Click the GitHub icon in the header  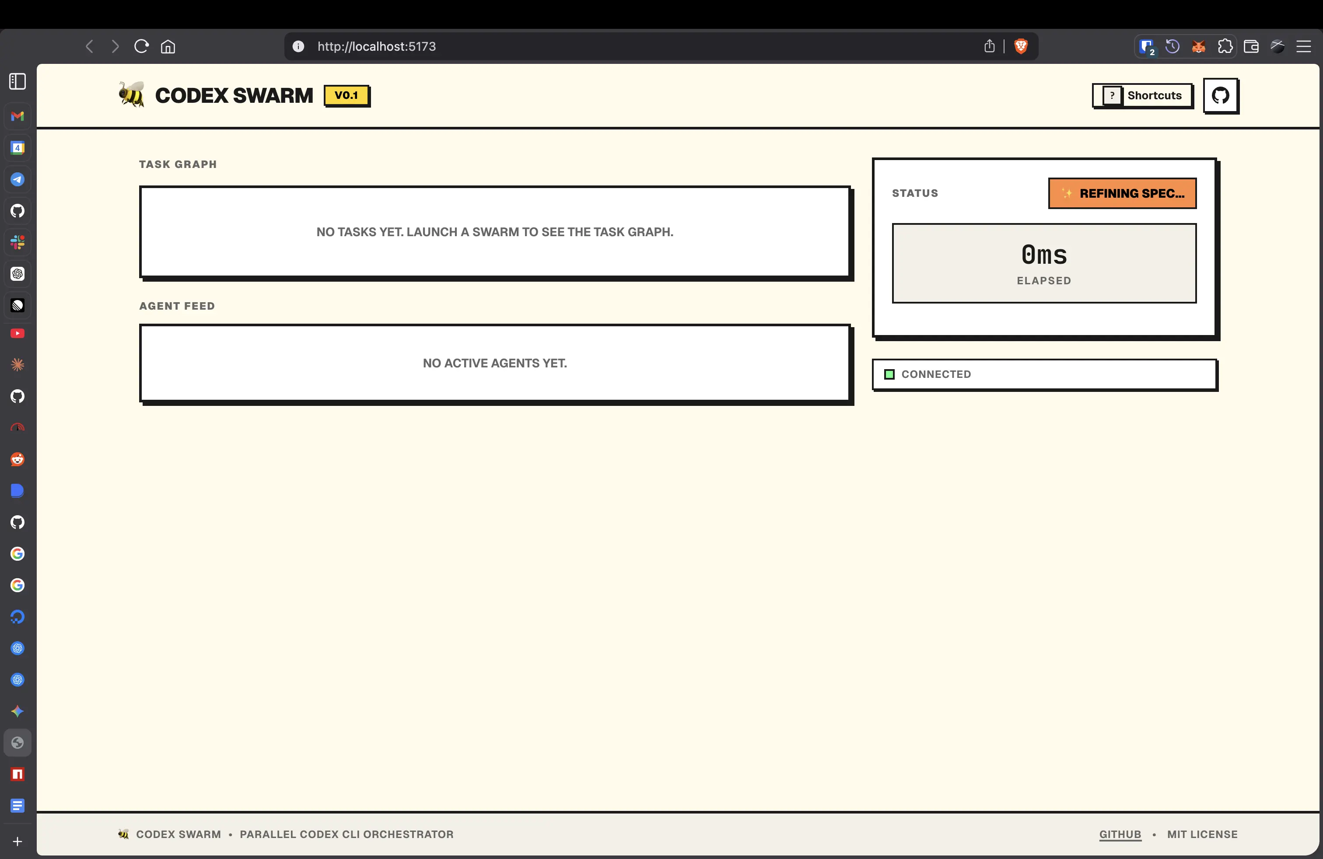click(x=1220, y=96)
